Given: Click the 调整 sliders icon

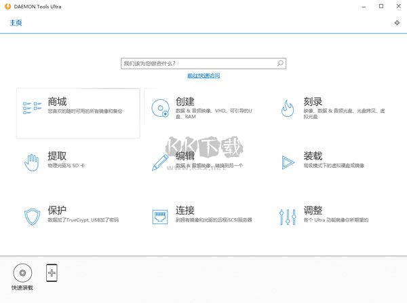Looking at the screenshot, I should pos(288,217).
